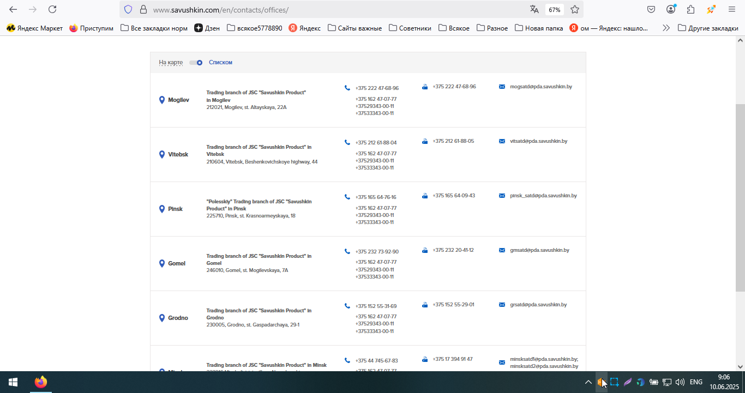Open the Firefox hamburger menu
Screen dimensions: 745x393
[732, 9]
